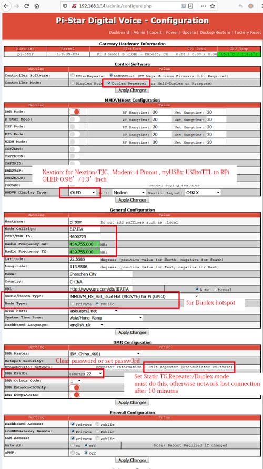Open the Admin page
263x469 pixels.
coord(139,32)
